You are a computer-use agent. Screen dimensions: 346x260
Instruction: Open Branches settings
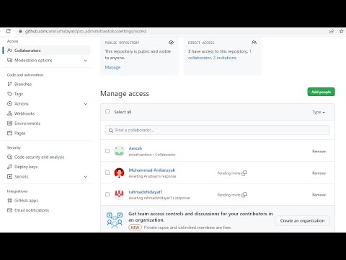point(23,84)
